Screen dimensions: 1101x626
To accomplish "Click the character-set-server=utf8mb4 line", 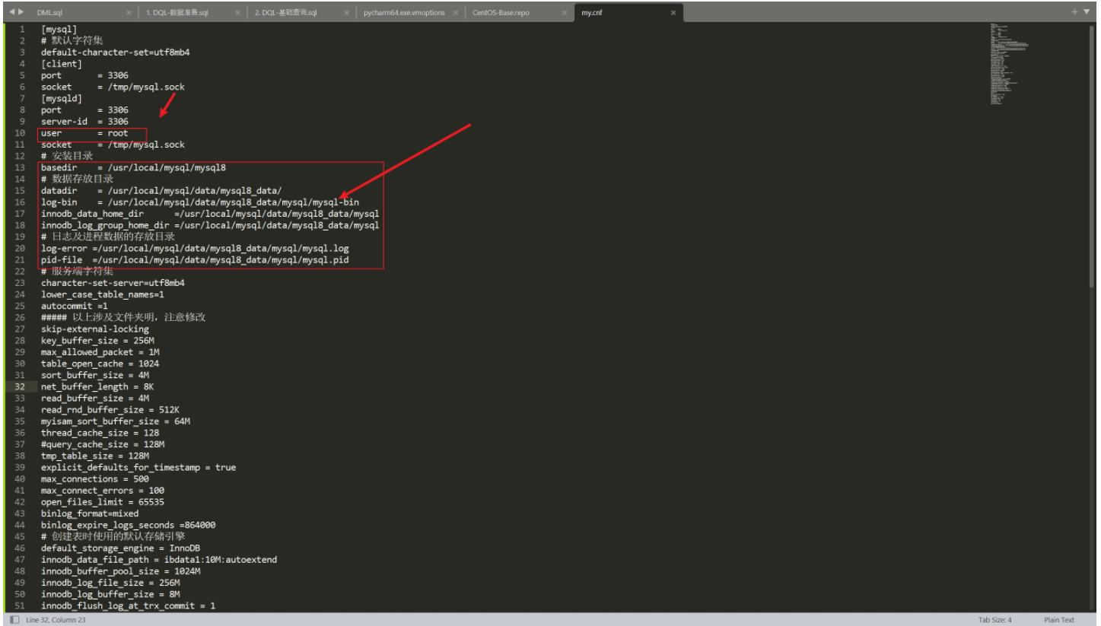I will [113, 283].
